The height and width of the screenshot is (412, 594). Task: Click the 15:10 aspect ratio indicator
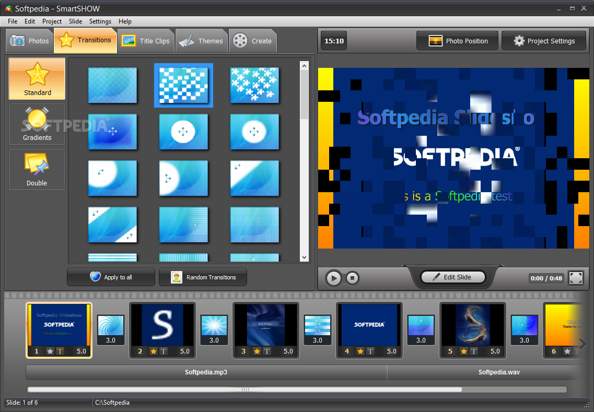click(x=334, y=41)
